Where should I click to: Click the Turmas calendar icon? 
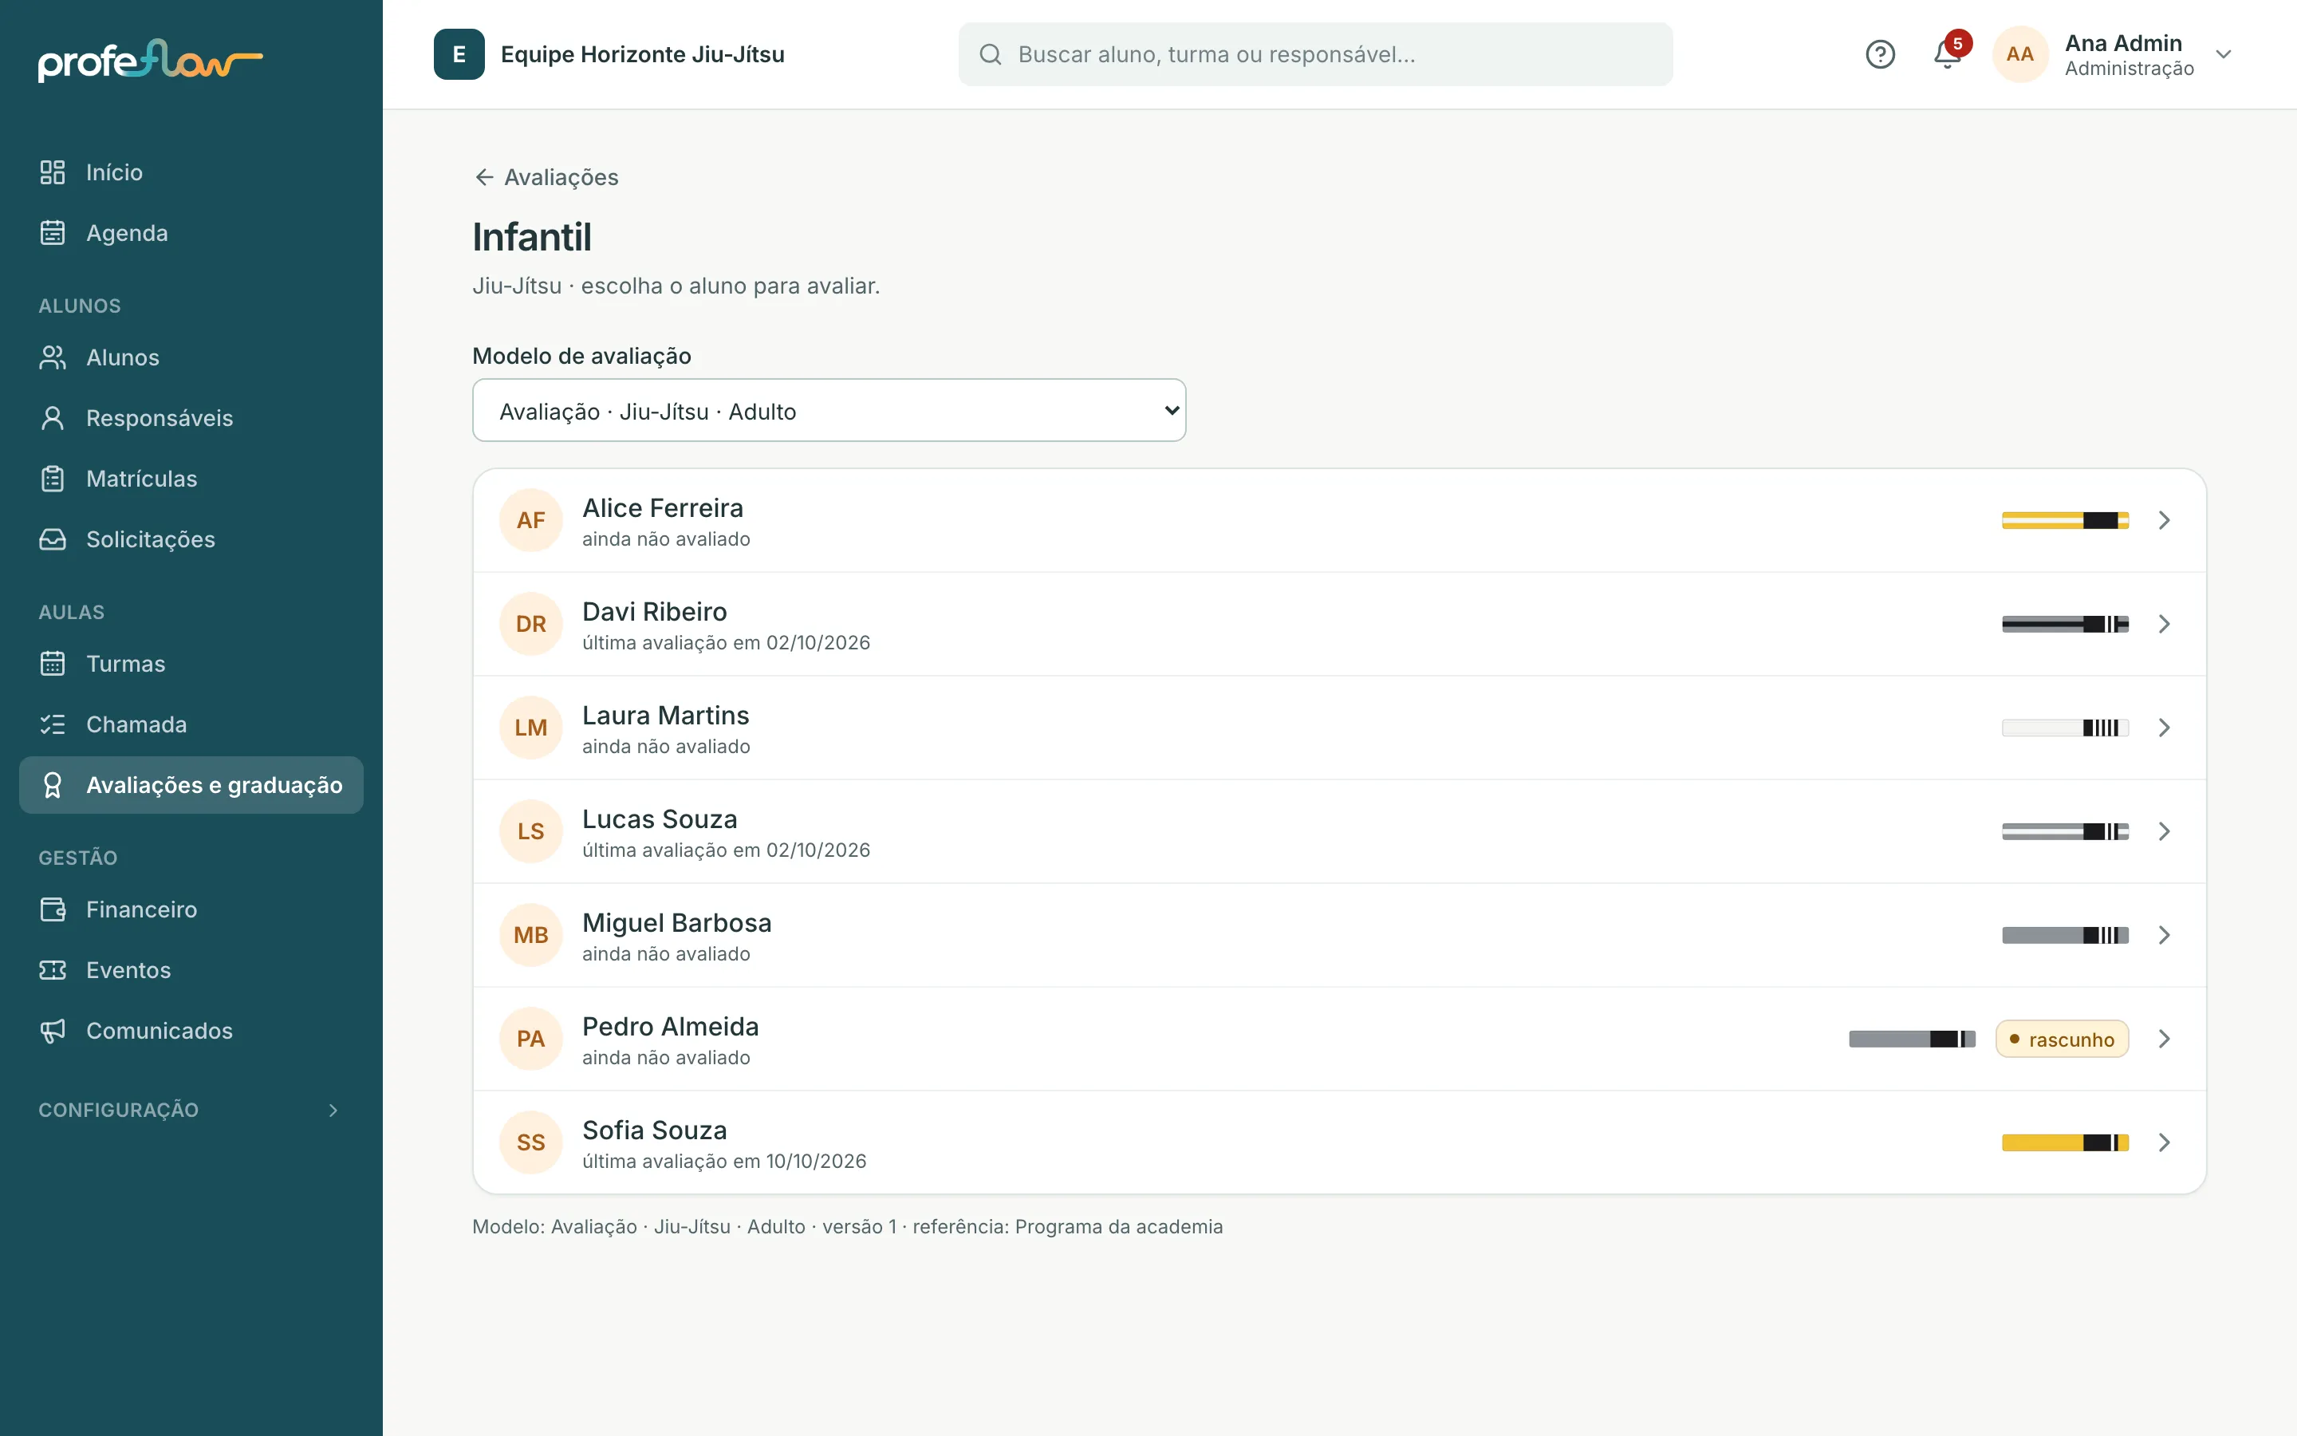click(52, 664)
